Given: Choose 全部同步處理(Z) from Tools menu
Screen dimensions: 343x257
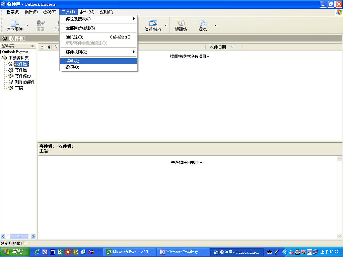Looking at the screenshot, I should click(x=98, y=28).
